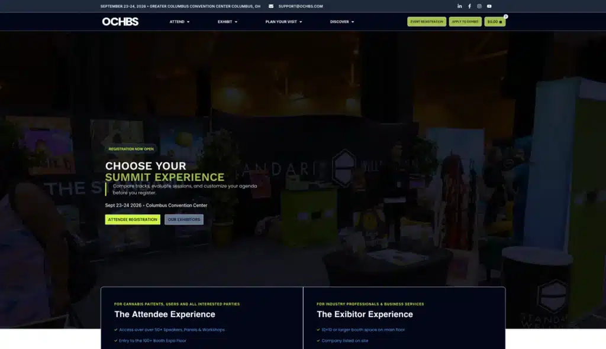Open the LinkedIn social icon
Image resolution: width=606 pixels, height=349 pixels.
(459, 6)
